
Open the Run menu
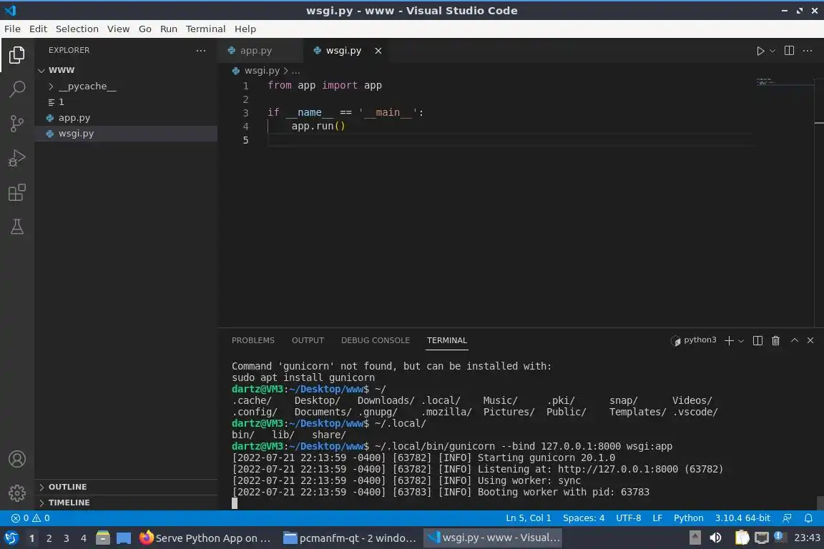click(168, 29)
